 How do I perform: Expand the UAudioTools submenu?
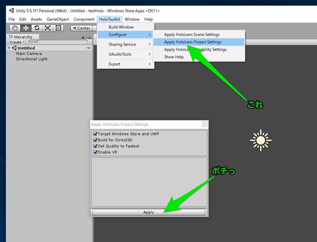point(126,54)
